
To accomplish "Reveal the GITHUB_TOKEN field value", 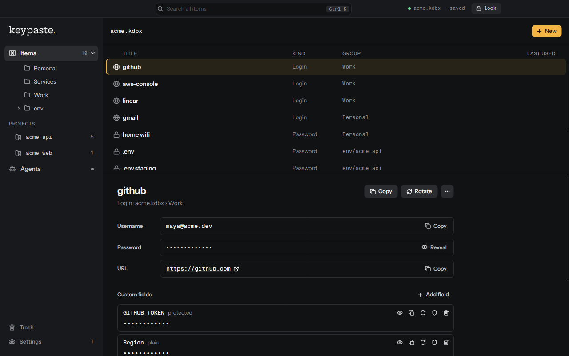I will 400,313.
